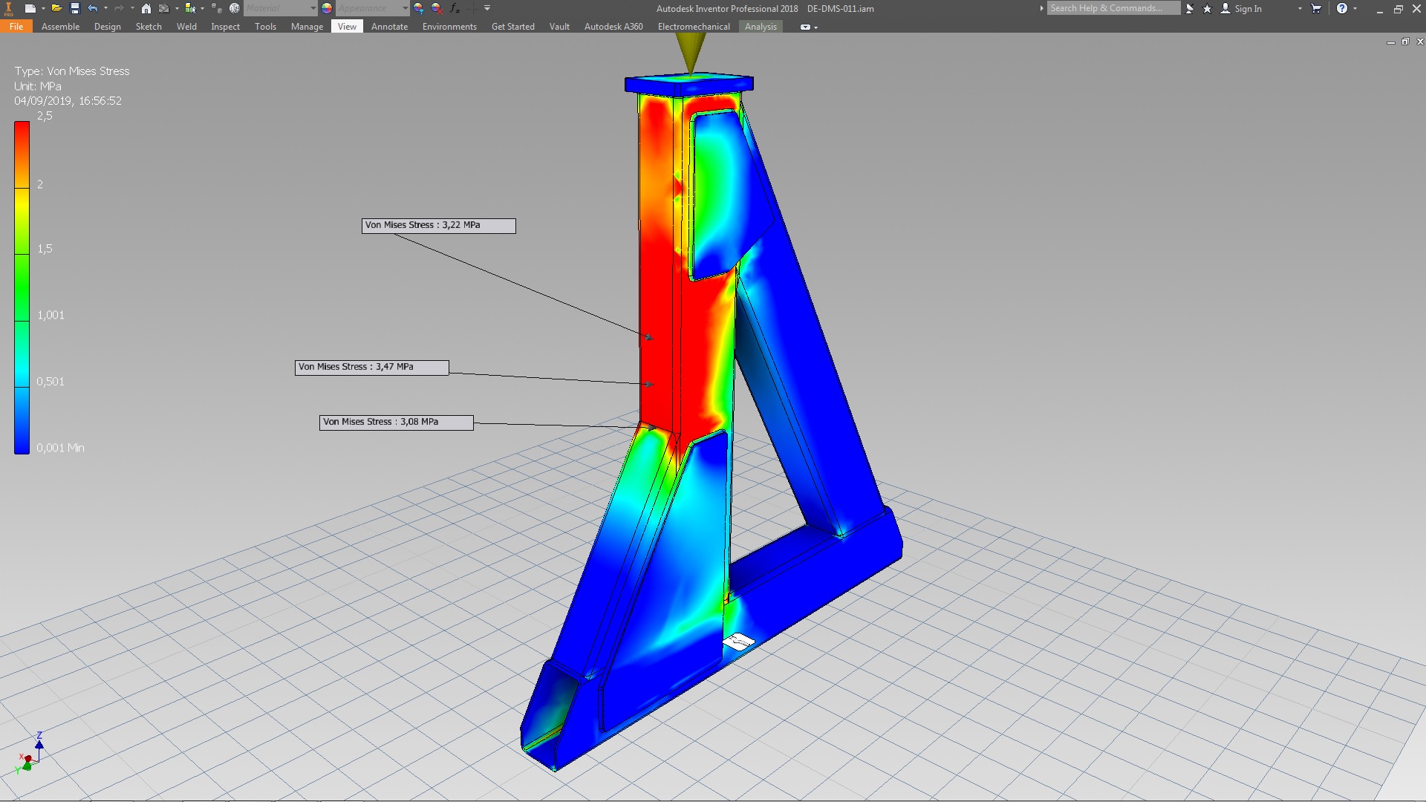Viewport: 1426px width, 802px height.
Task: Open the Sign In account dropdown arrow
Action: [1300, 8]
